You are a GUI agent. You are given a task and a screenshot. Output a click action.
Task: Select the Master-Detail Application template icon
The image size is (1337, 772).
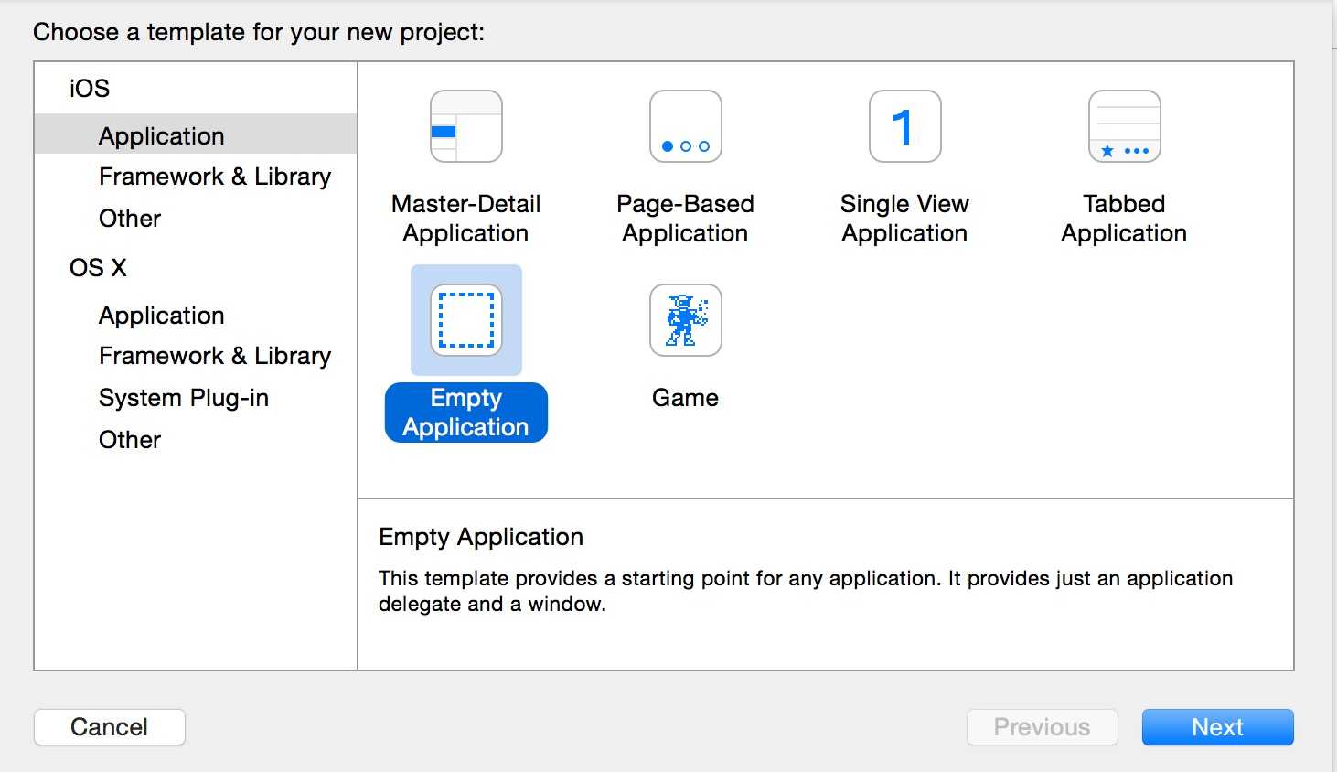tap(466, 126)
